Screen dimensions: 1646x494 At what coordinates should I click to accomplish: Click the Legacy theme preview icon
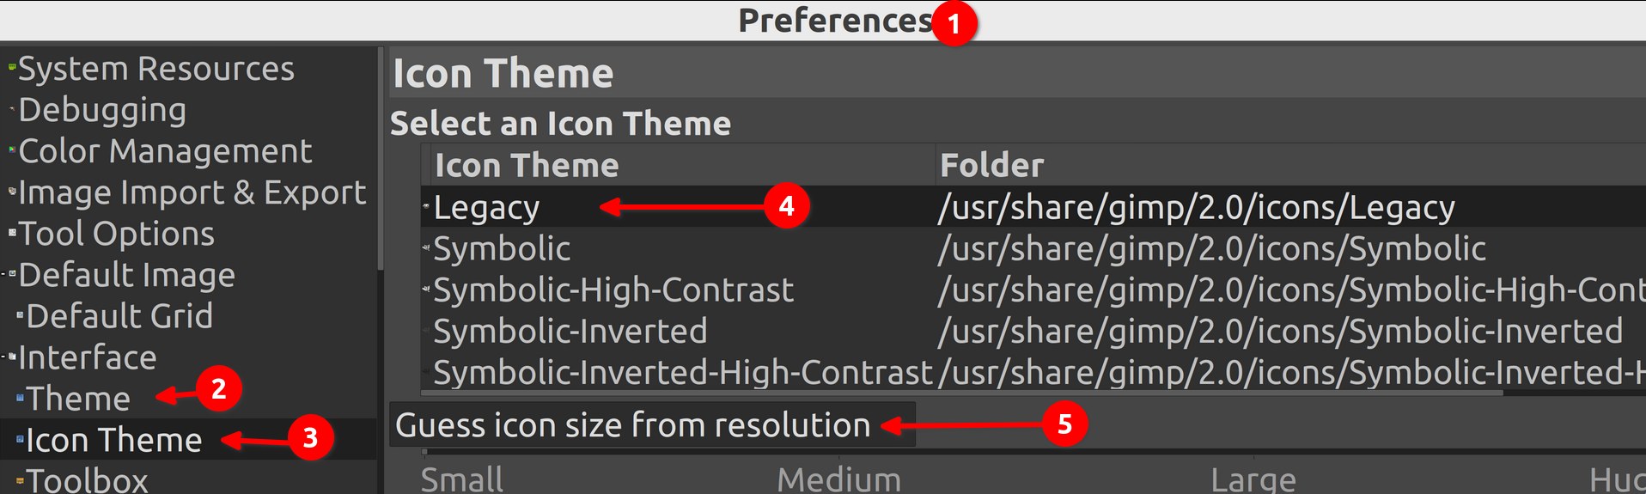pyautogui.click(x=426, y=207)
